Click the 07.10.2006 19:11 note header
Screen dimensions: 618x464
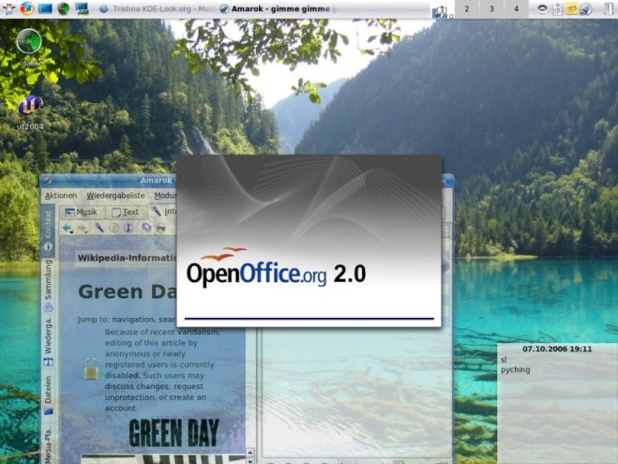click(557, 349)
